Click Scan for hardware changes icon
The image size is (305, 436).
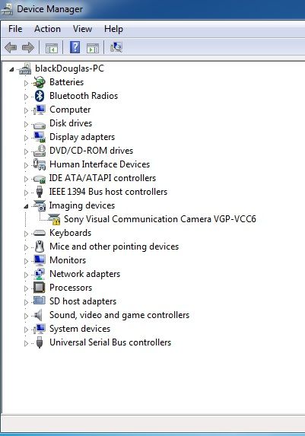(116, 47)
